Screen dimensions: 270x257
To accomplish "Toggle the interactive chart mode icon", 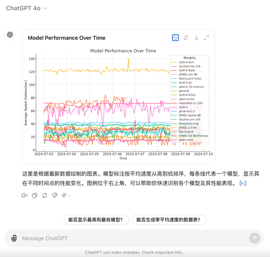I will pyautogui.click(x=175, y=38).
